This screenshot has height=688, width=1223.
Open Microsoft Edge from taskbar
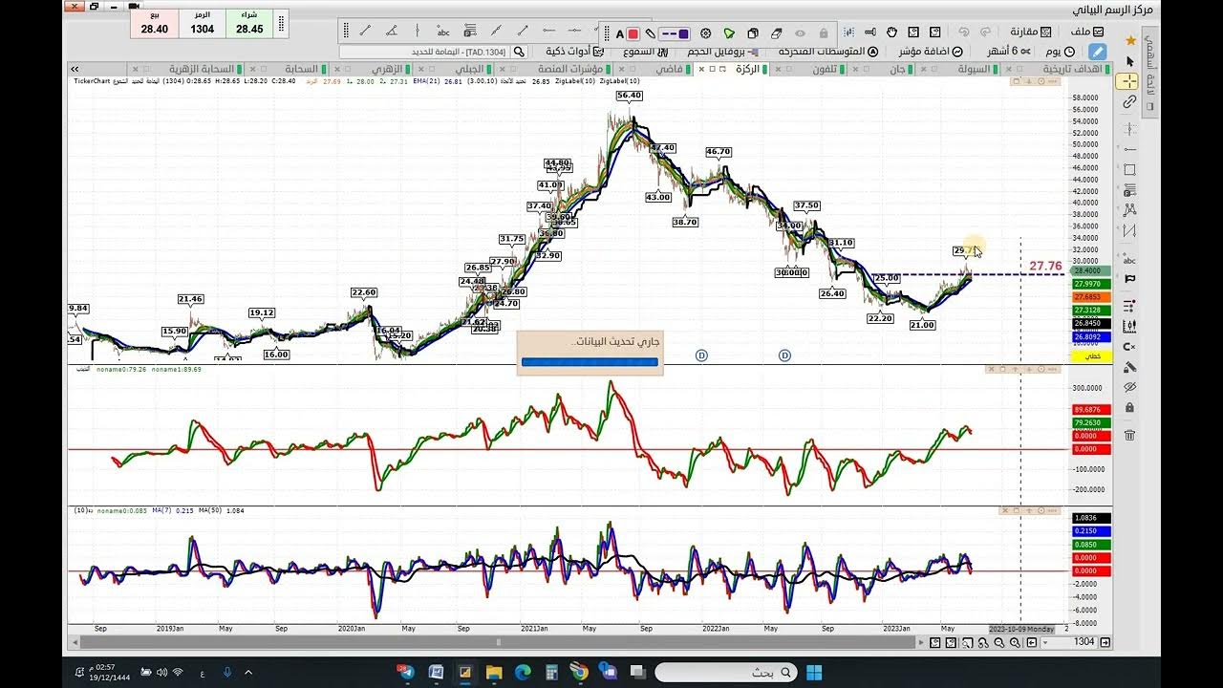click(x=522, y=673)
